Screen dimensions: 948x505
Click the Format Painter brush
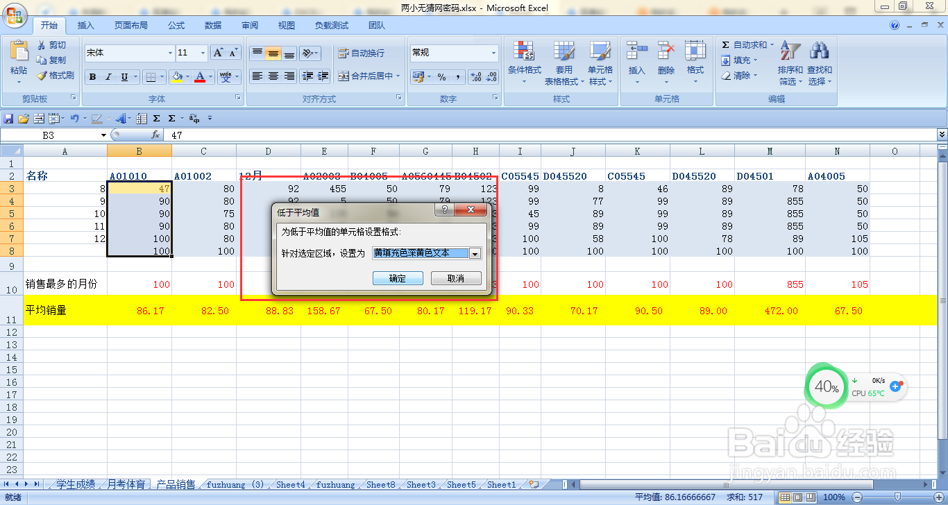[42, 75]
